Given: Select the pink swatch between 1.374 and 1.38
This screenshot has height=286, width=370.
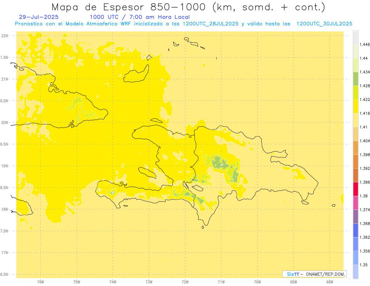Looking at the screenshot, I should (356, 202).
